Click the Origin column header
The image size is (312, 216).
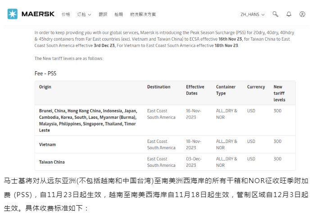45,87
